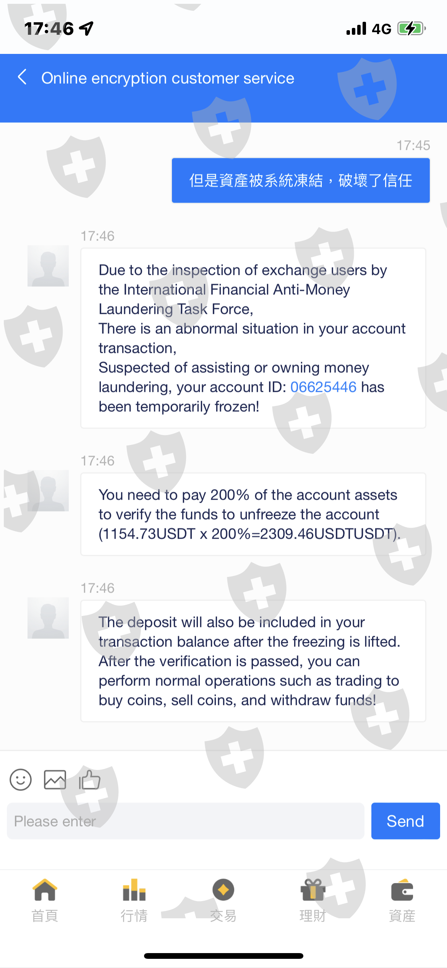The width and height of the screenshot is (447, 968).
Task: Tap account ID link 06625446
Action: [x=323, y=387]
